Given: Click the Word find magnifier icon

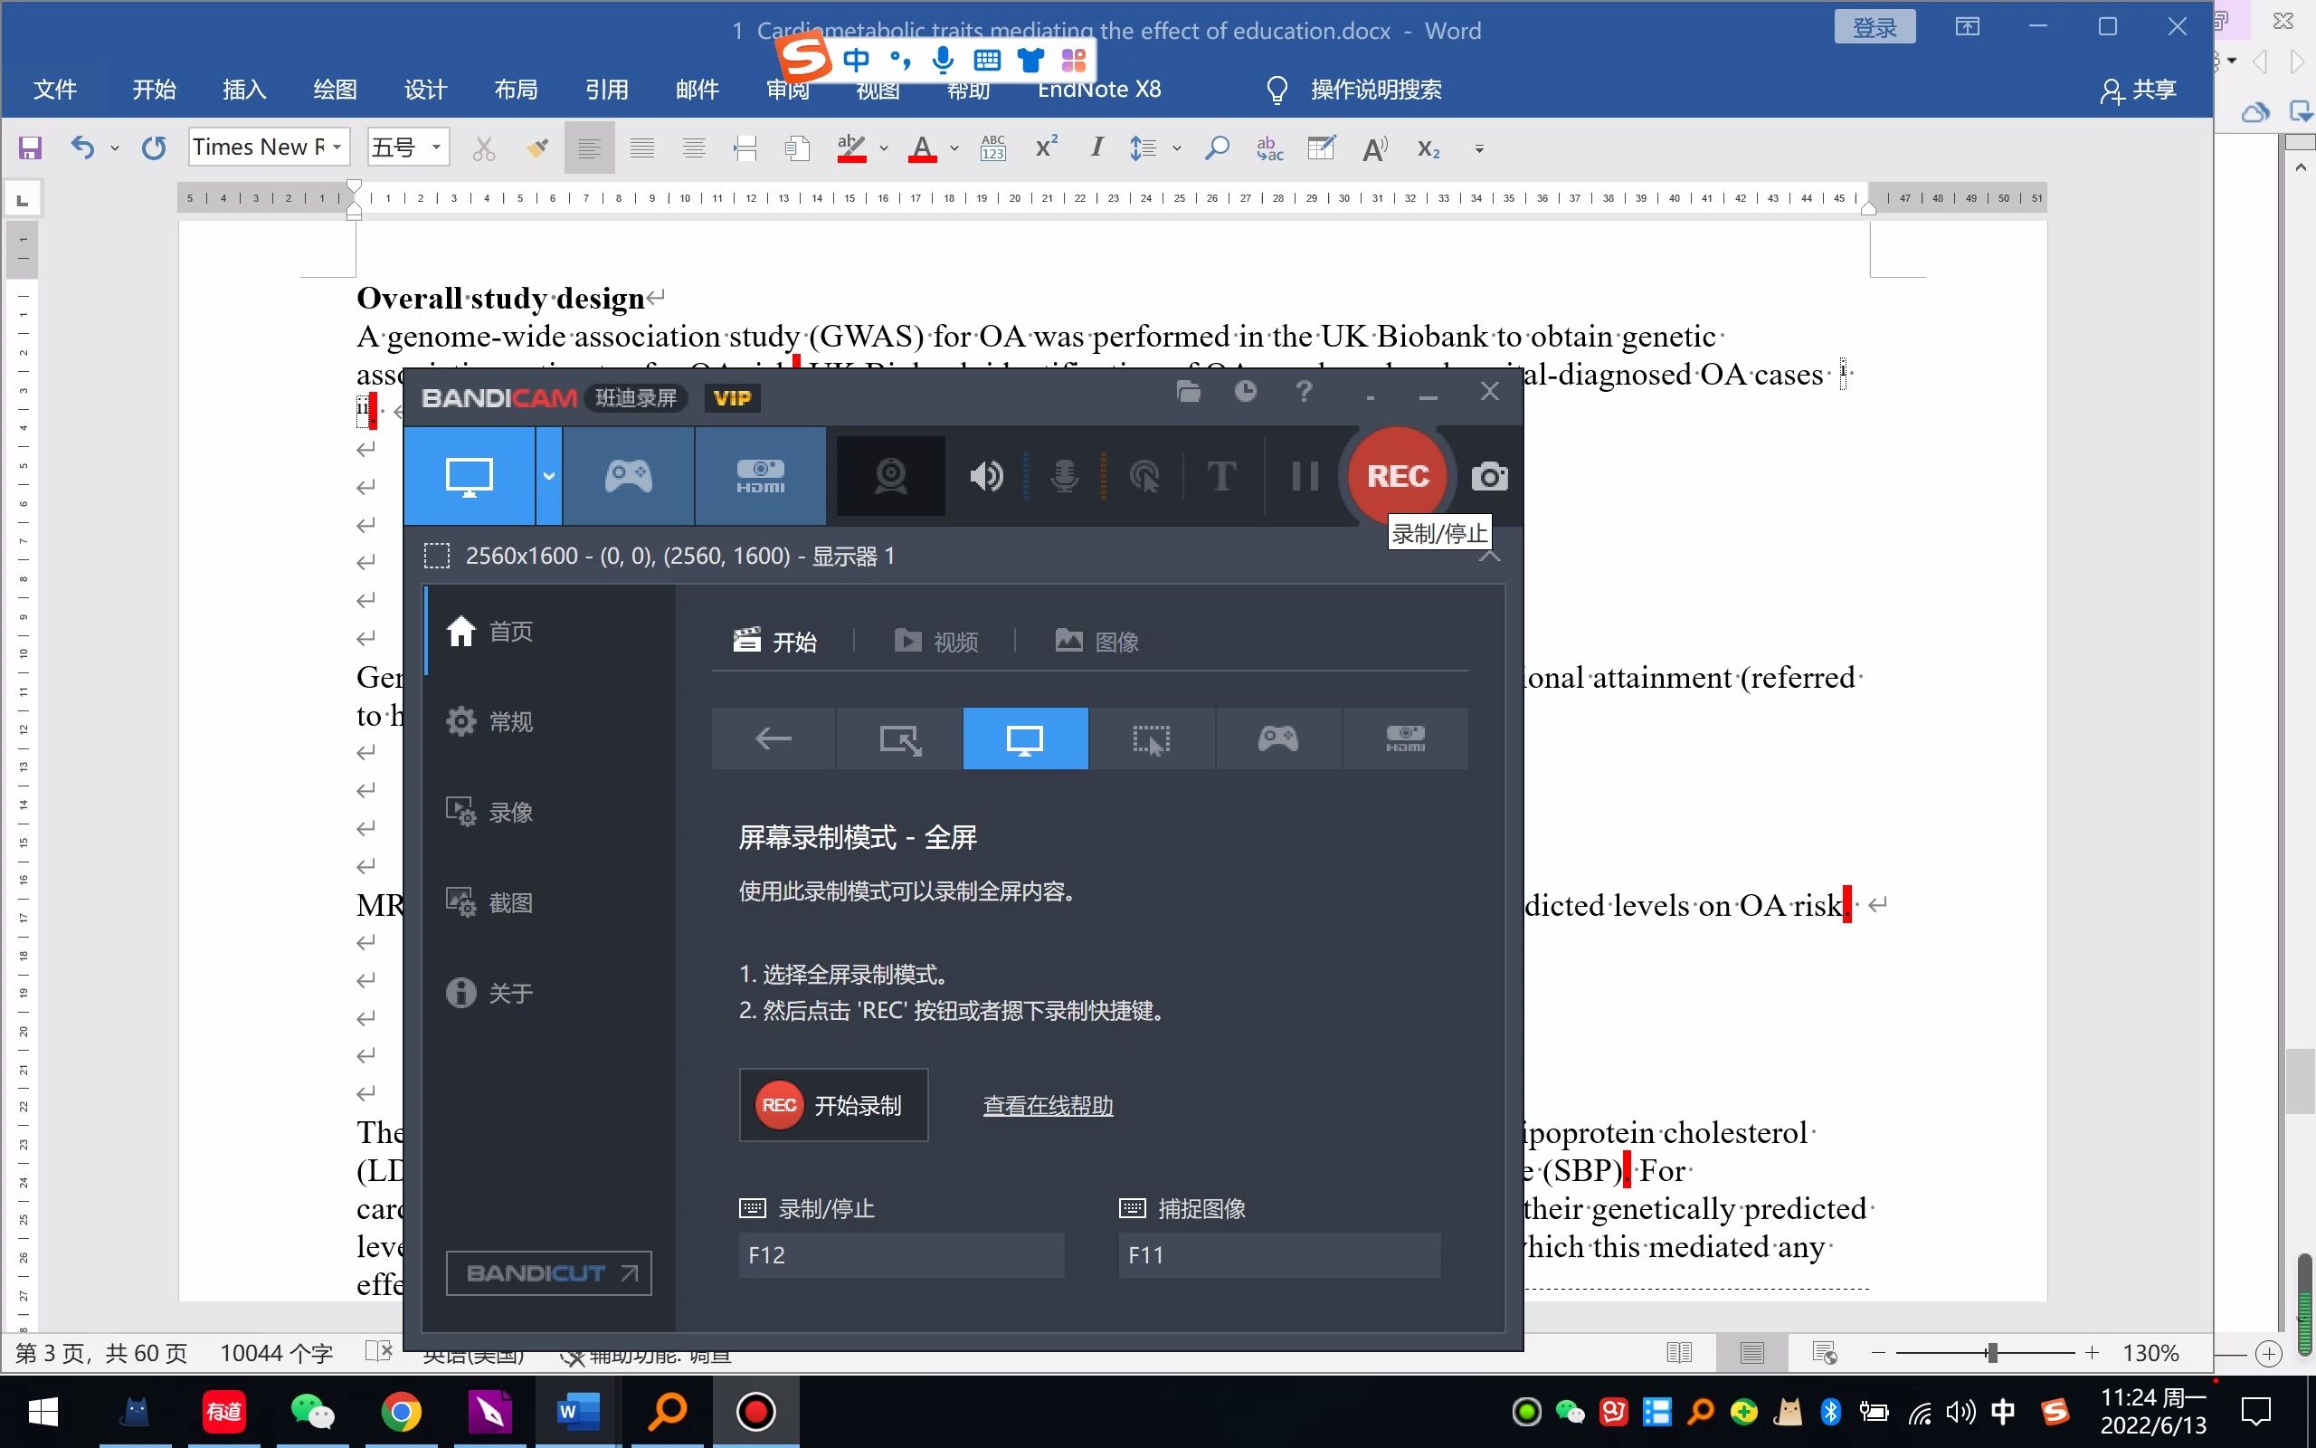Looking at the screenshot, I should pyautogui.click(x=1217, y=148).
